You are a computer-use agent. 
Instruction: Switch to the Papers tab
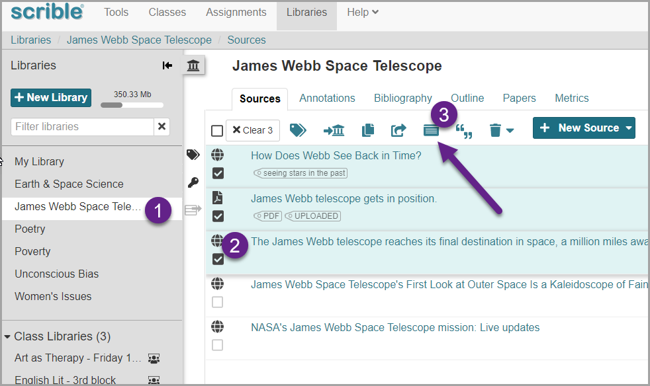pos(519,98)
